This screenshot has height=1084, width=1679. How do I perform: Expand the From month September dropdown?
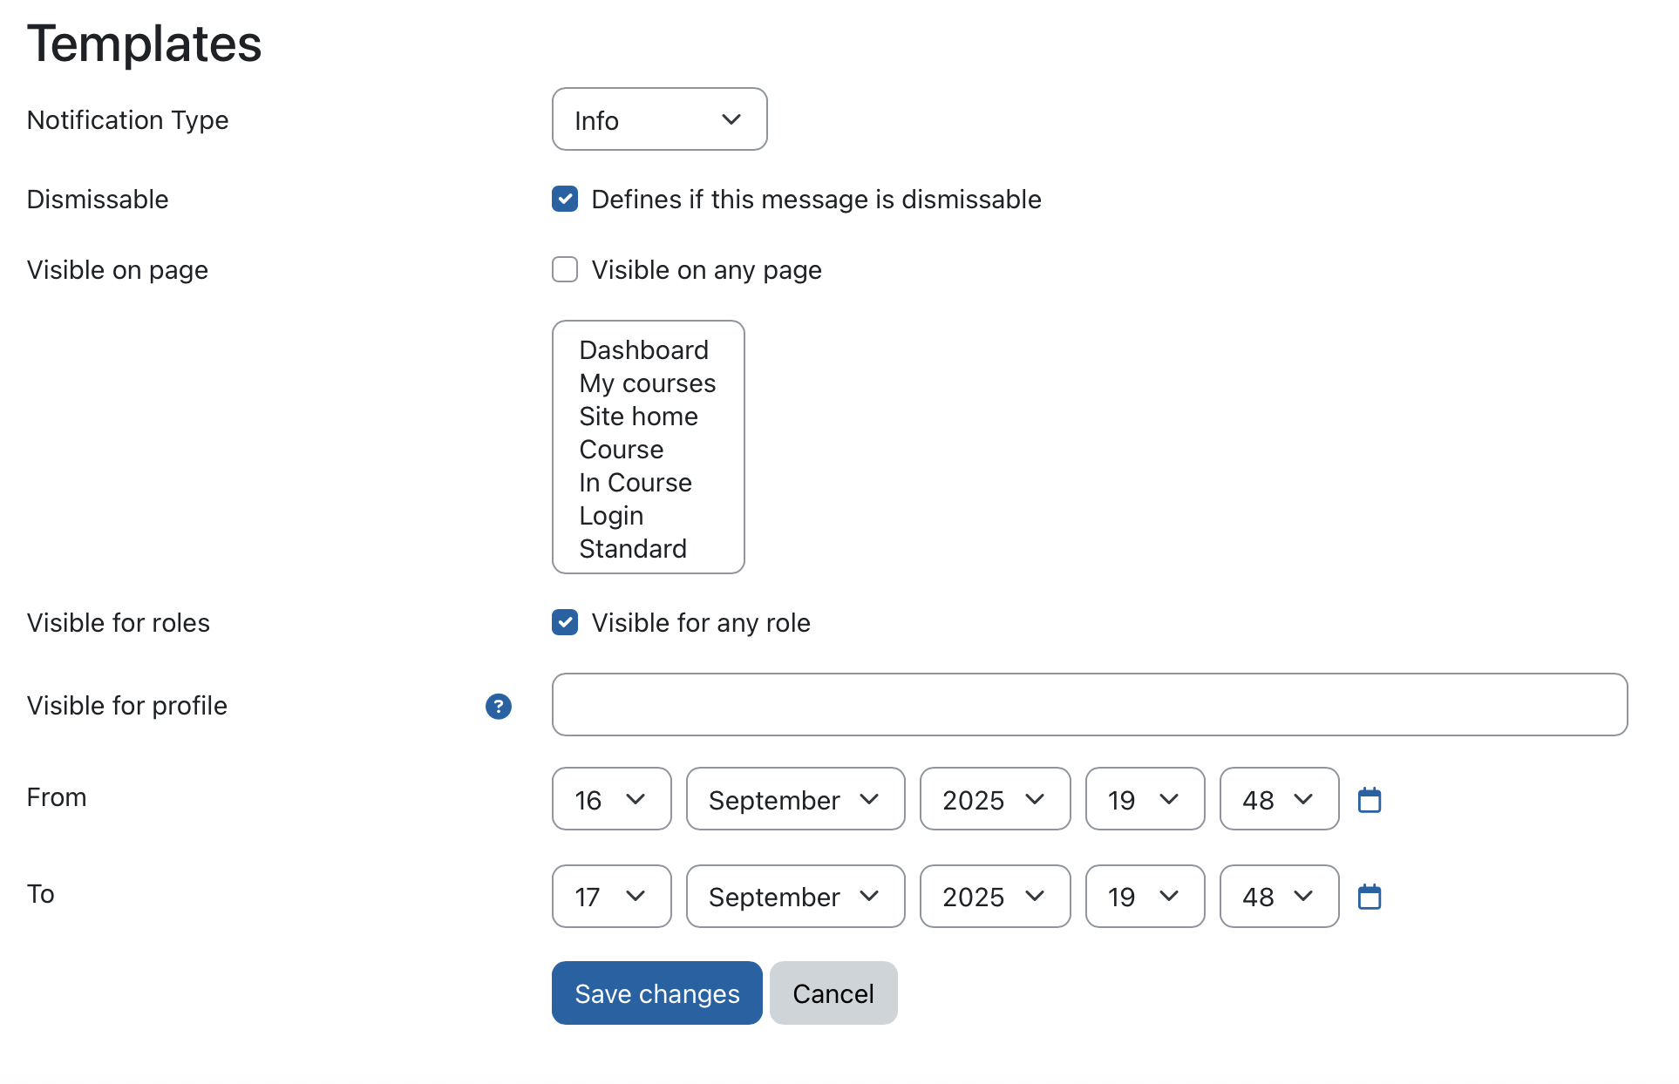coord(795,799)
